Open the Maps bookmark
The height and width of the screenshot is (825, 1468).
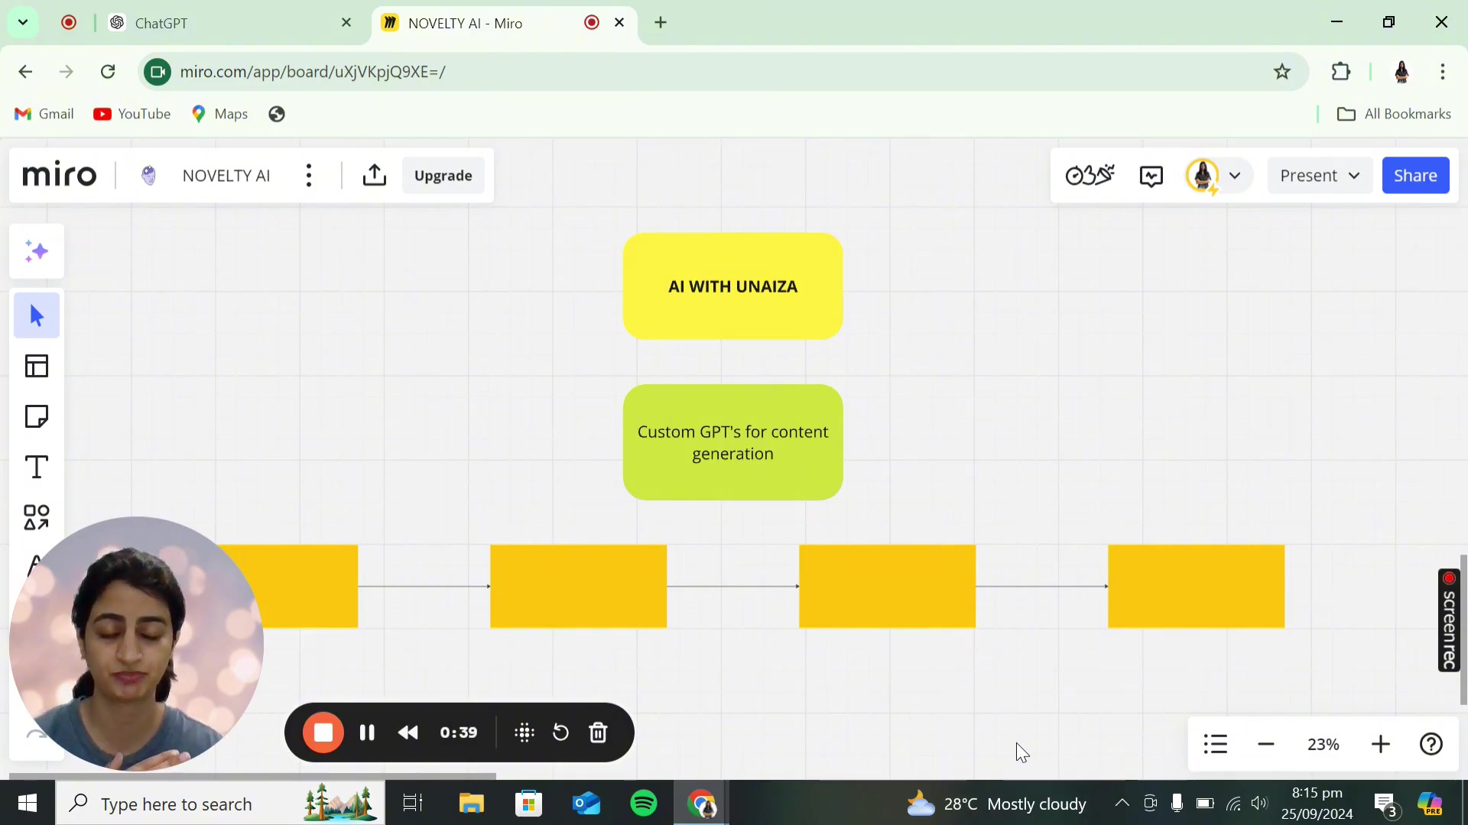pos(220,114)
